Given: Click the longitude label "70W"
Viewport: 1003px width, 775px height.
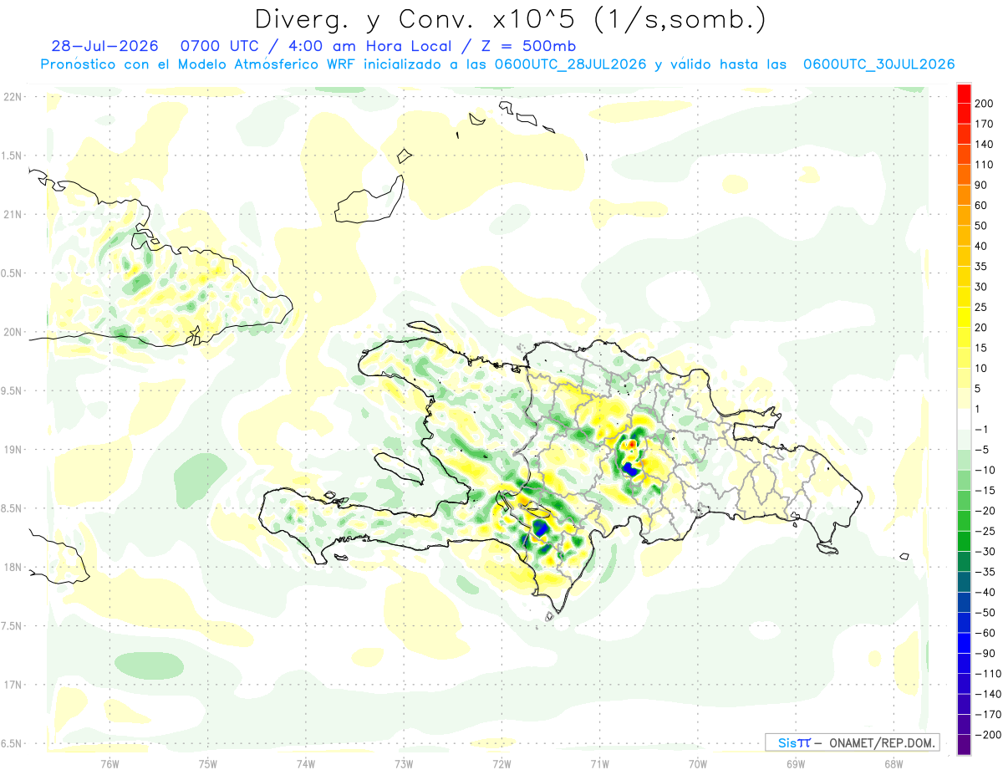Looking at the screenshot, I should tap(697, 764).
